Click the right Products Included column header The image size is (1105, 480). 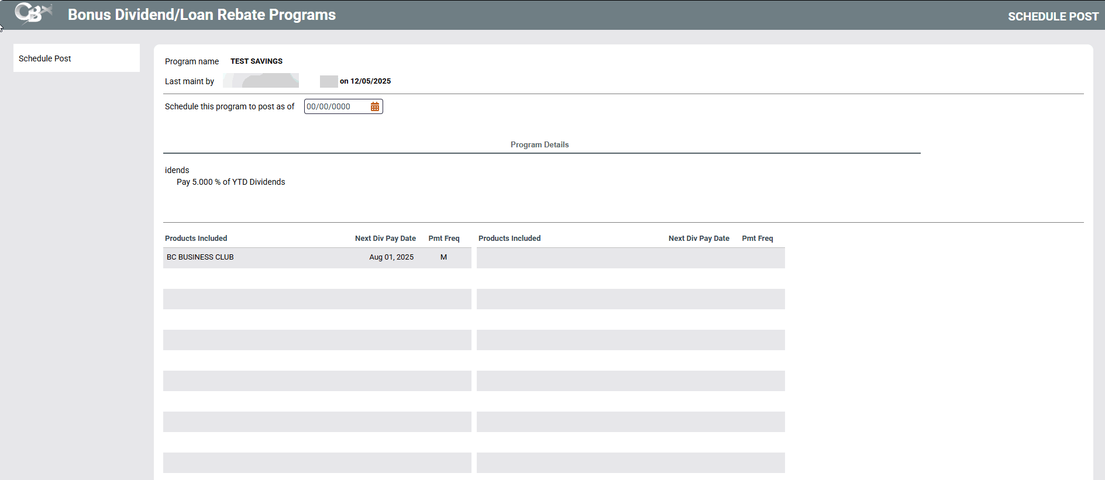click(510, 239)
